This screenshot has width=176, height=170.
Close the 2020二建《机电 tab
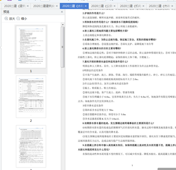tap(143, 6)
